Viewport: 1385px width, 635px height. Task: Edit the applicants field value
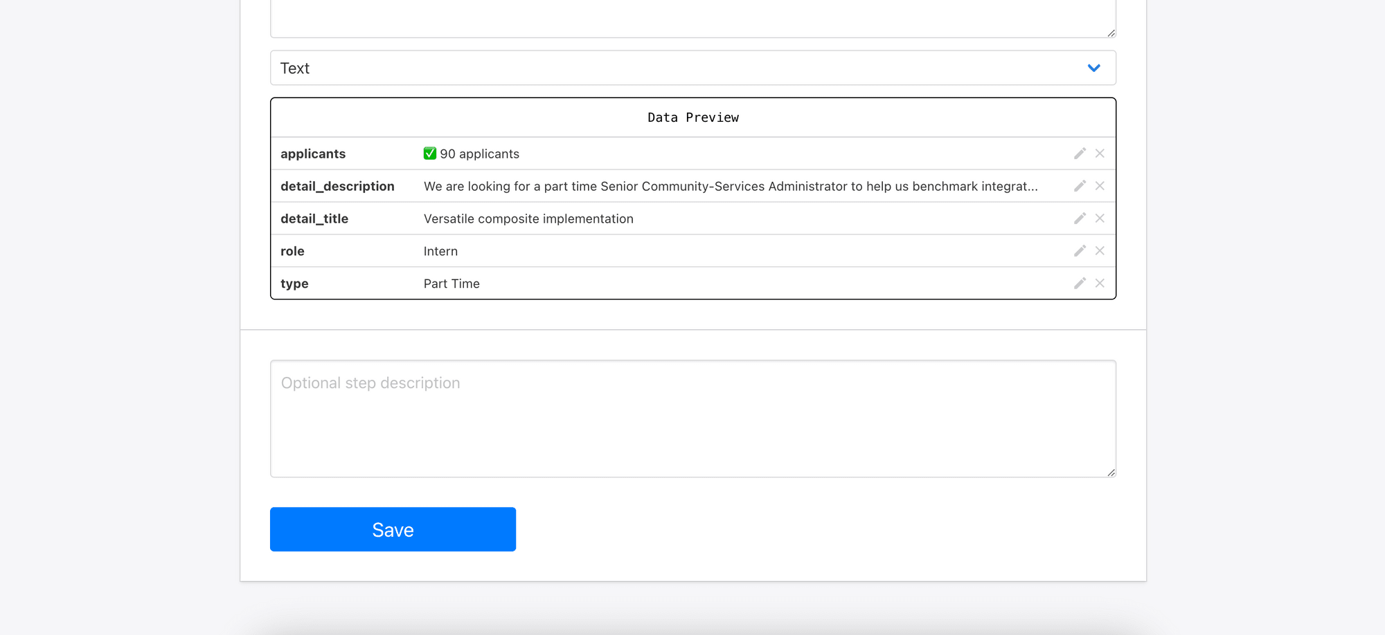(x=1080, y=154)
